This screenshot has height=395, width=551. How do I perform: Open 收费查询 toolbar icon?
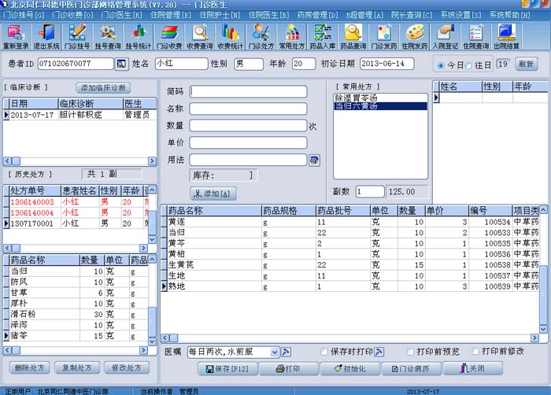pyautogui.click(x=200, y=36)
